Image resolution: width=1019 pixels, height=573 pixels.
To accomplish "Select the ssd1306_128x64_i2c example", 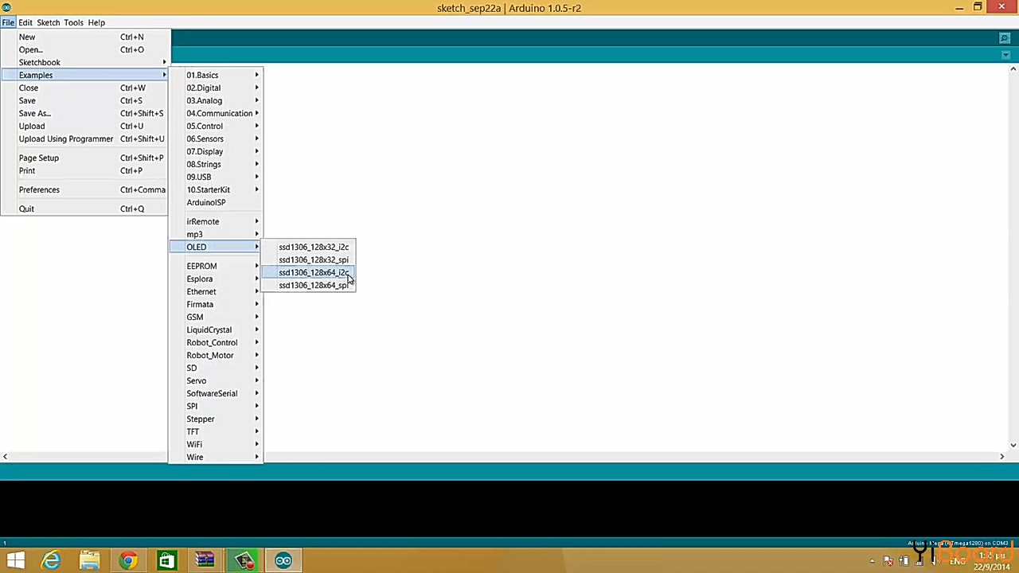I will (x=313, y=272).
